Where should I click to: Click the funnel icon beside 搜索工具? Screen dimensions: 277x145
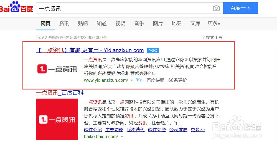[203, 38]
